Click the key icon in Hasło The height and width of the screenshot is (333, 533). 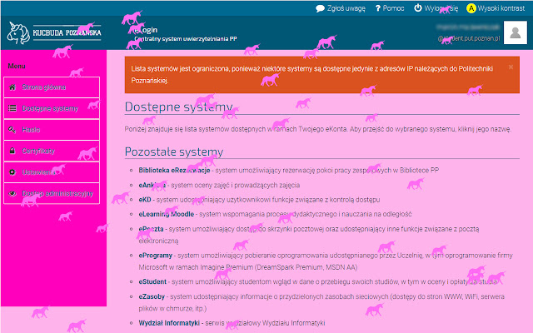(12, 130)
